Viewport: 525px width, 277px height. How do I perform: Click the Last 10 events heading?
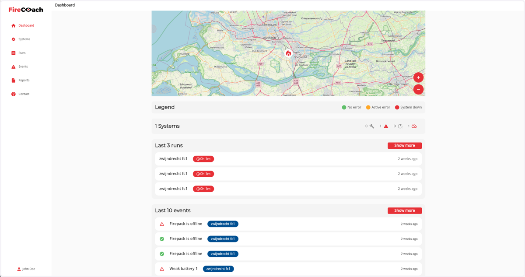(173, 210)
